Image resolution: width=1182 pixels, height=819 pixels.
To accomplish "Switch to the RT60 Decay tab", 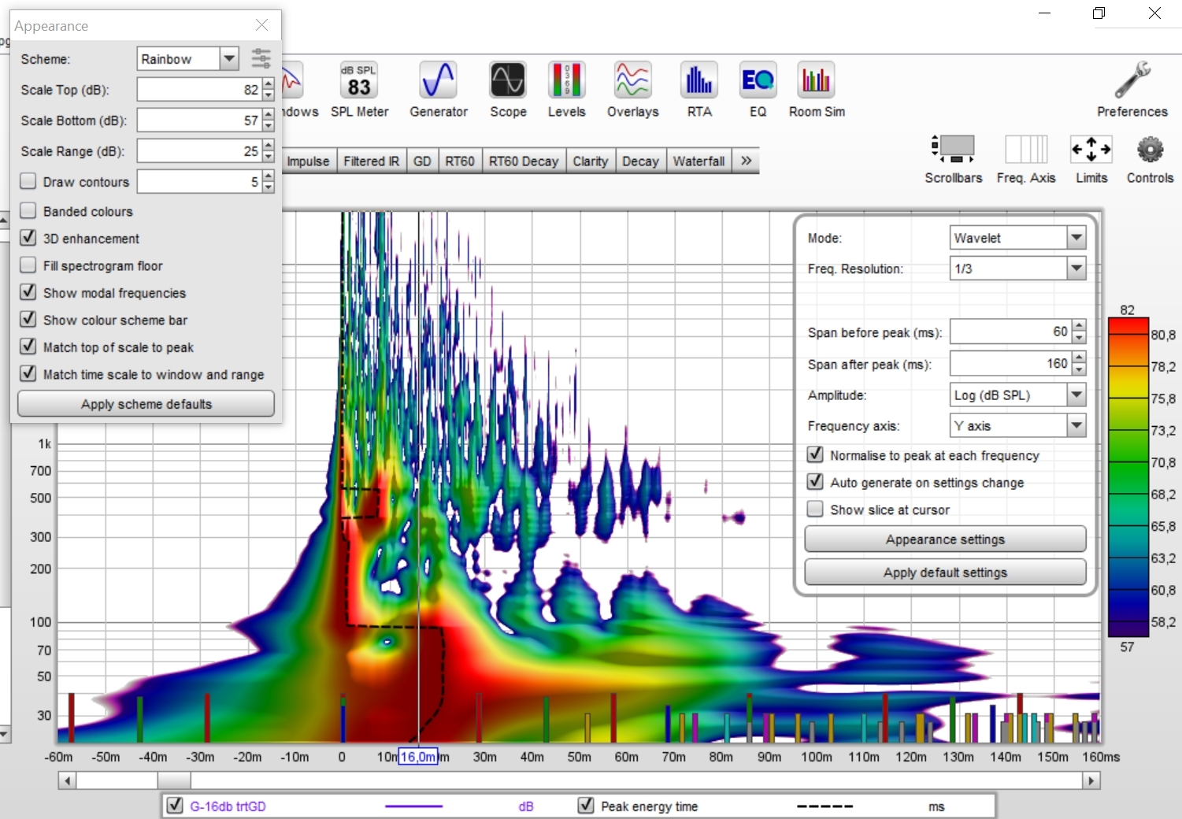I will (x=523, y=161).
